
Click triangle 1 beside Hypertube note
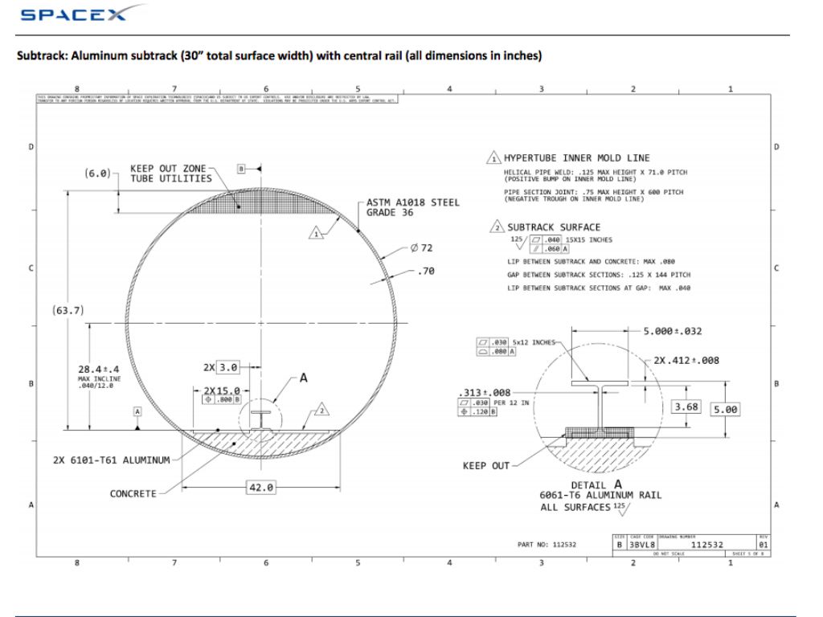[x=493, y=158]
